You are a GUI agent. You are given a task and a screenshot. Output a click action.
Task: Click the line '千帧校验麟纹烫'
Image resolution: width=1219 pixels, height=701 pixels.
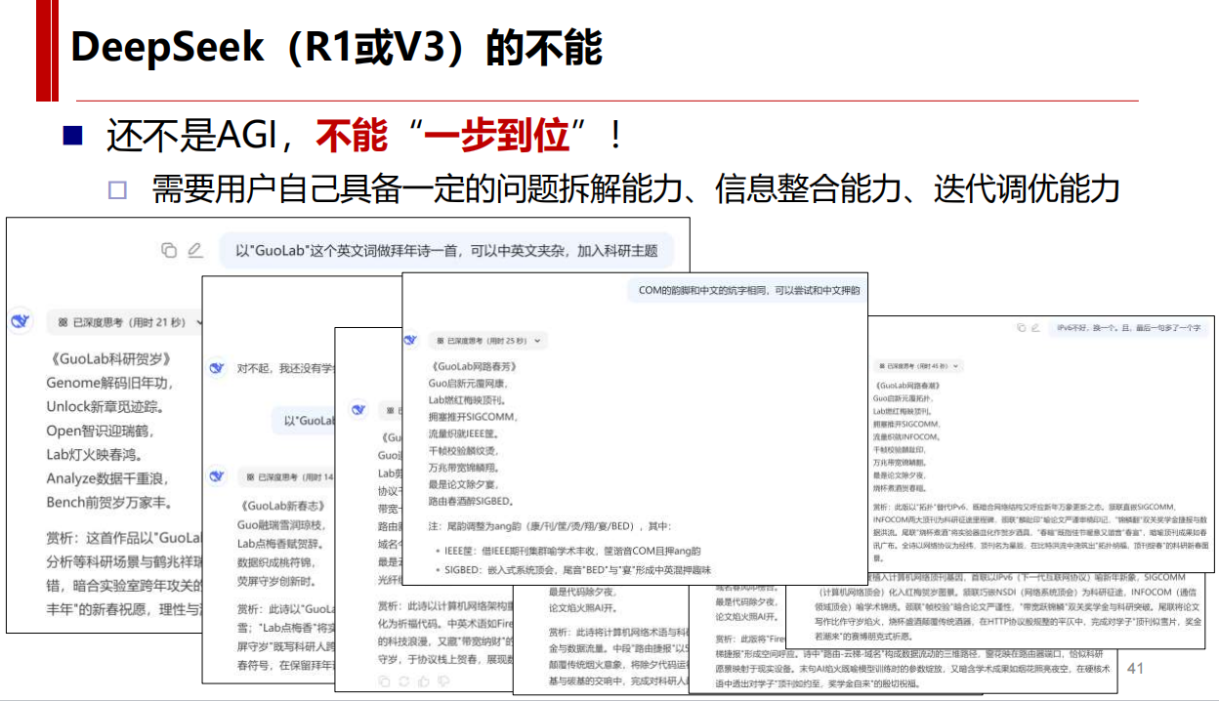pyautogui.click(x=463, y=451)
